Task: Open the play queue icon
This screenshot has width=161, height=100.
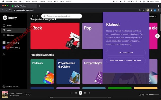Action: click(x=140, y=95)
